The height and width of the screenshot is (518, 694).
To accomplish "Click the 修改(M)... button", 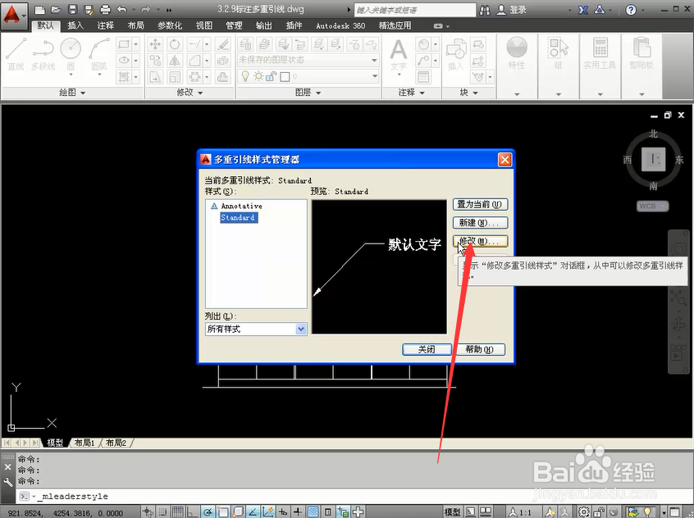I will (480, 241).
